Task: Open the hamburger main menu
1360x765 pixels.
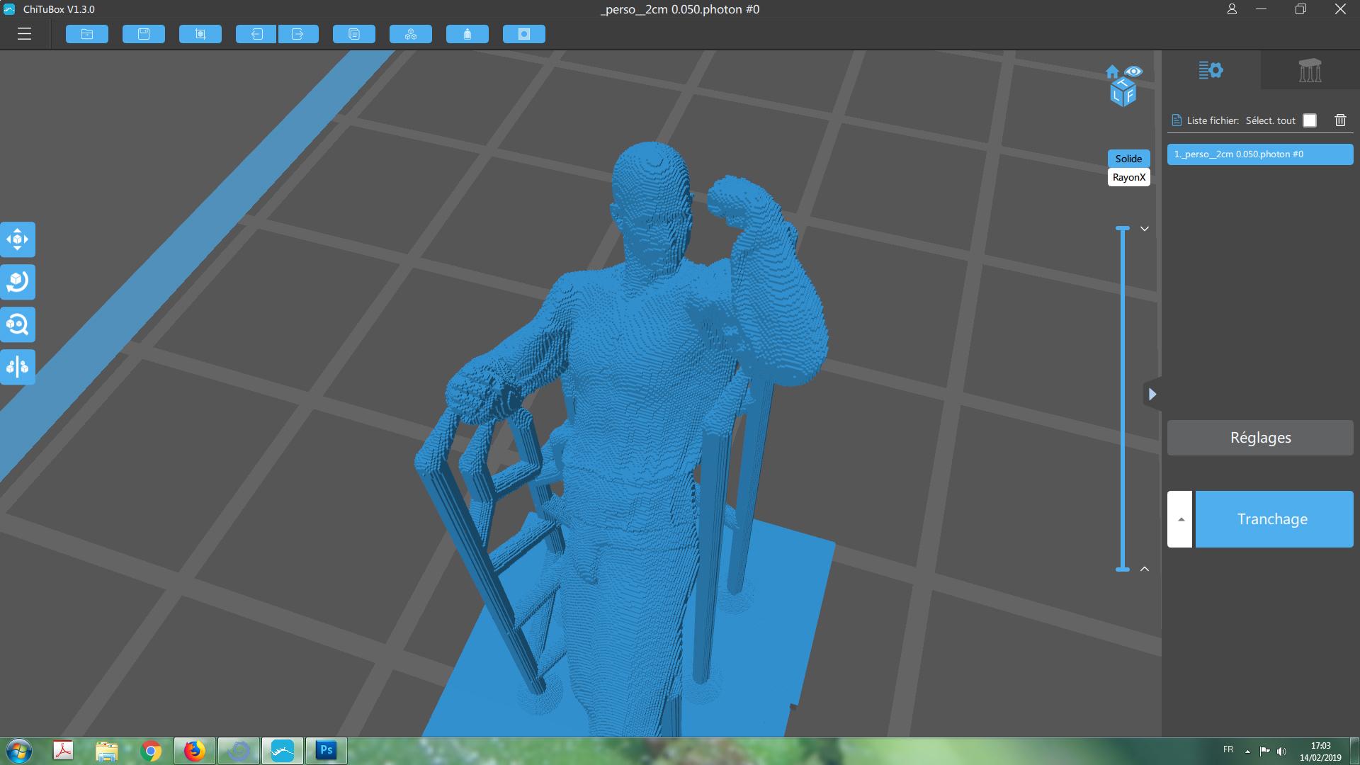Action: pos(24,34)
